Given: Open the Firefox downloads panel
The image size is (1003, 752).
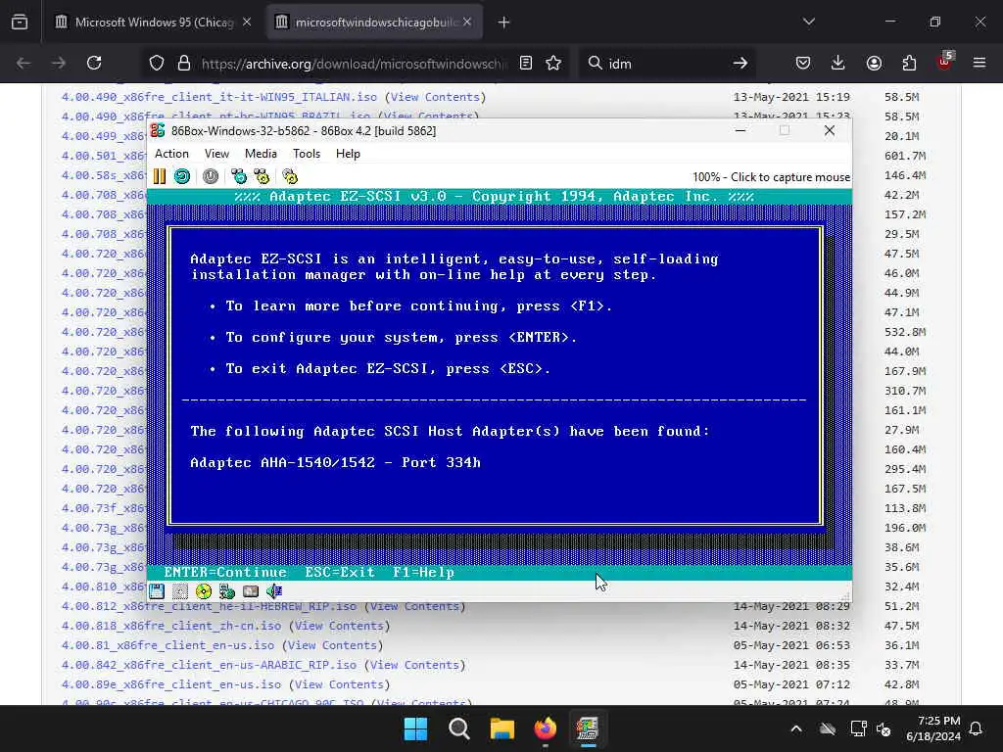Looking at the screenshot, I should click(838, 63).
